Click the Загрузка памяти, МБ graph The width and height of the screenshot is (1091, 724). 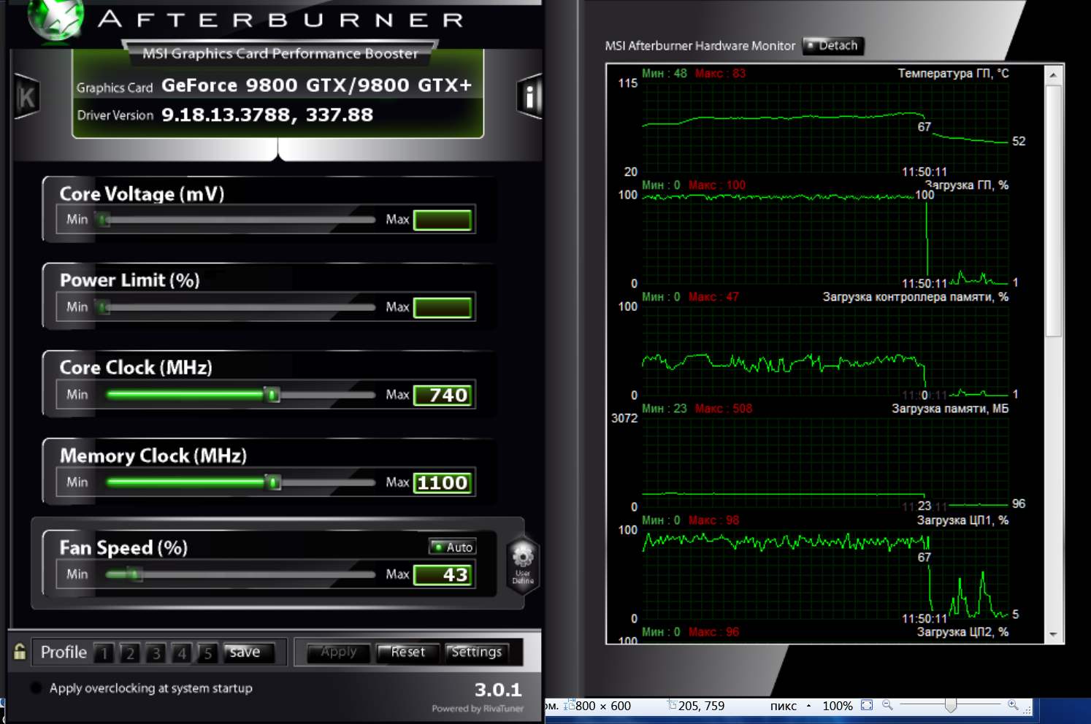tap(825, 462)
